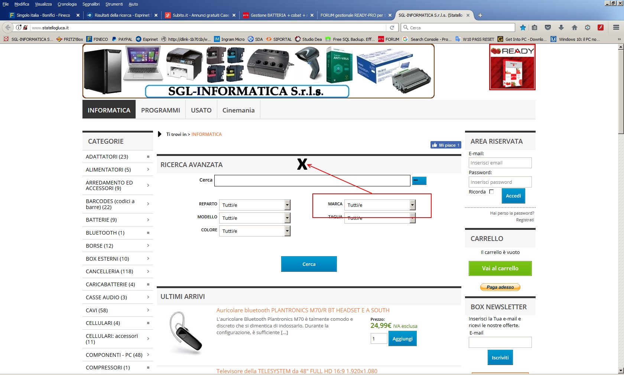
Task: Click the Aggiungi button for Plantronics headset
Action: (403, 339)
